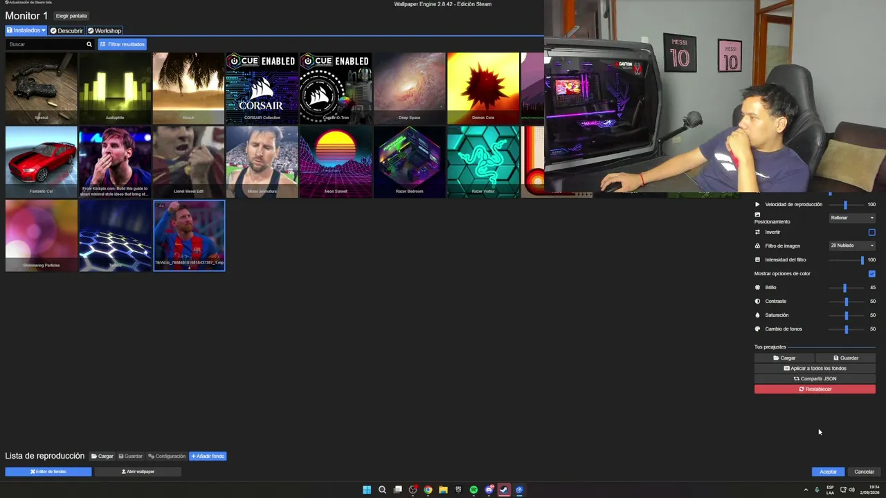The width and height of the screenshot is (886, 498).
Task: Save the playlist with Guardar
Action: click(130, 456)
